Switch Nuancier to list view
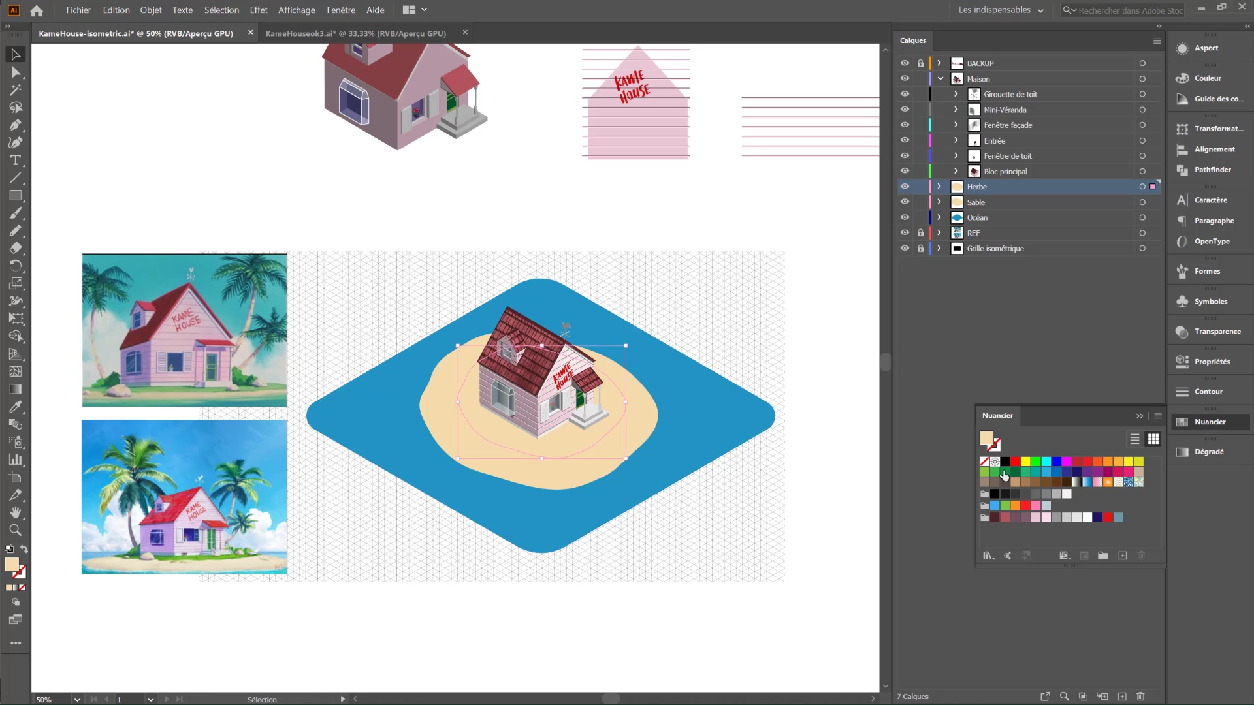The height and width of the screenshot is (705, 1254). tap(1134, 439)
